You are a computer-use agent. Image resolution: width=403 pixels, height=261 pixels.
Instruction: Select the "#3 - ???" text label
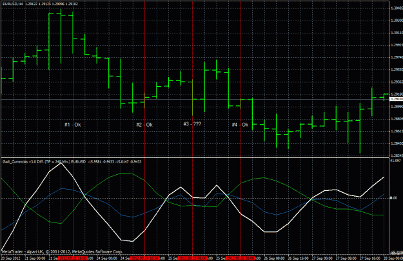192,124
